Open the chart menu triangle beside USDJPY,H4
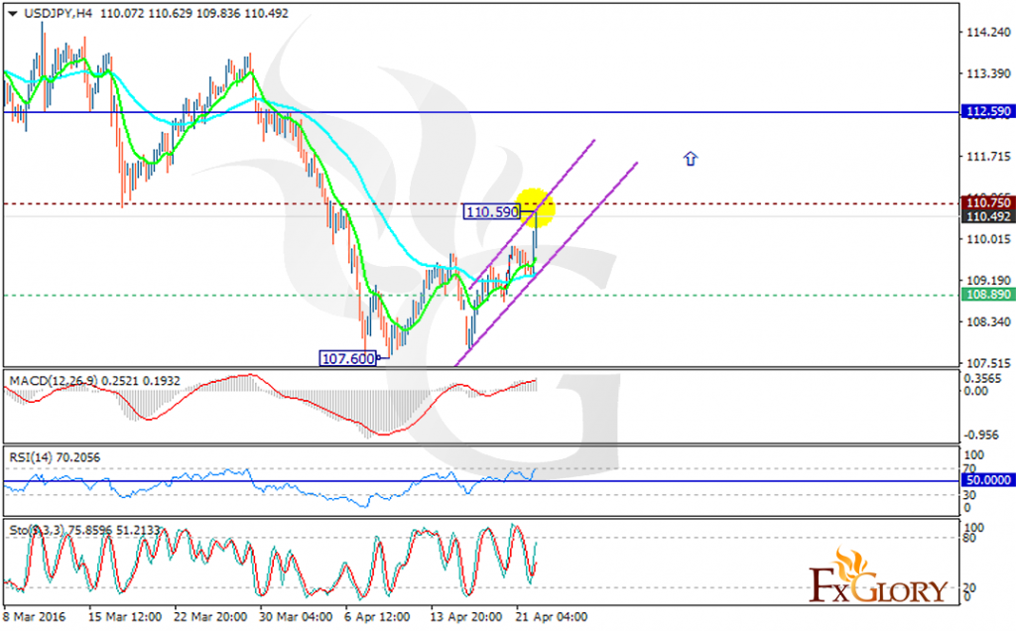1016x631 pixels. (x=12, y=14)
